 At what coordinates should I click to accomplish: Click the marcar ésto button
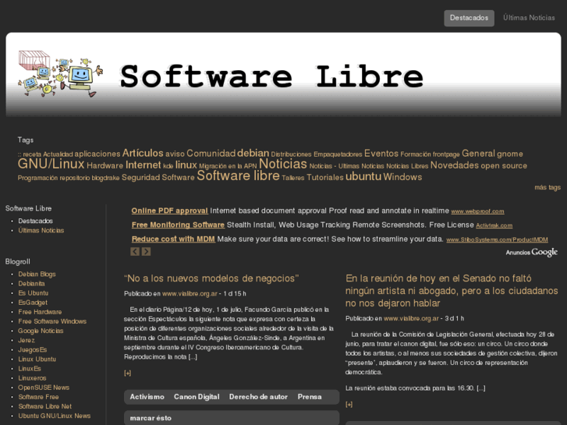151,418
